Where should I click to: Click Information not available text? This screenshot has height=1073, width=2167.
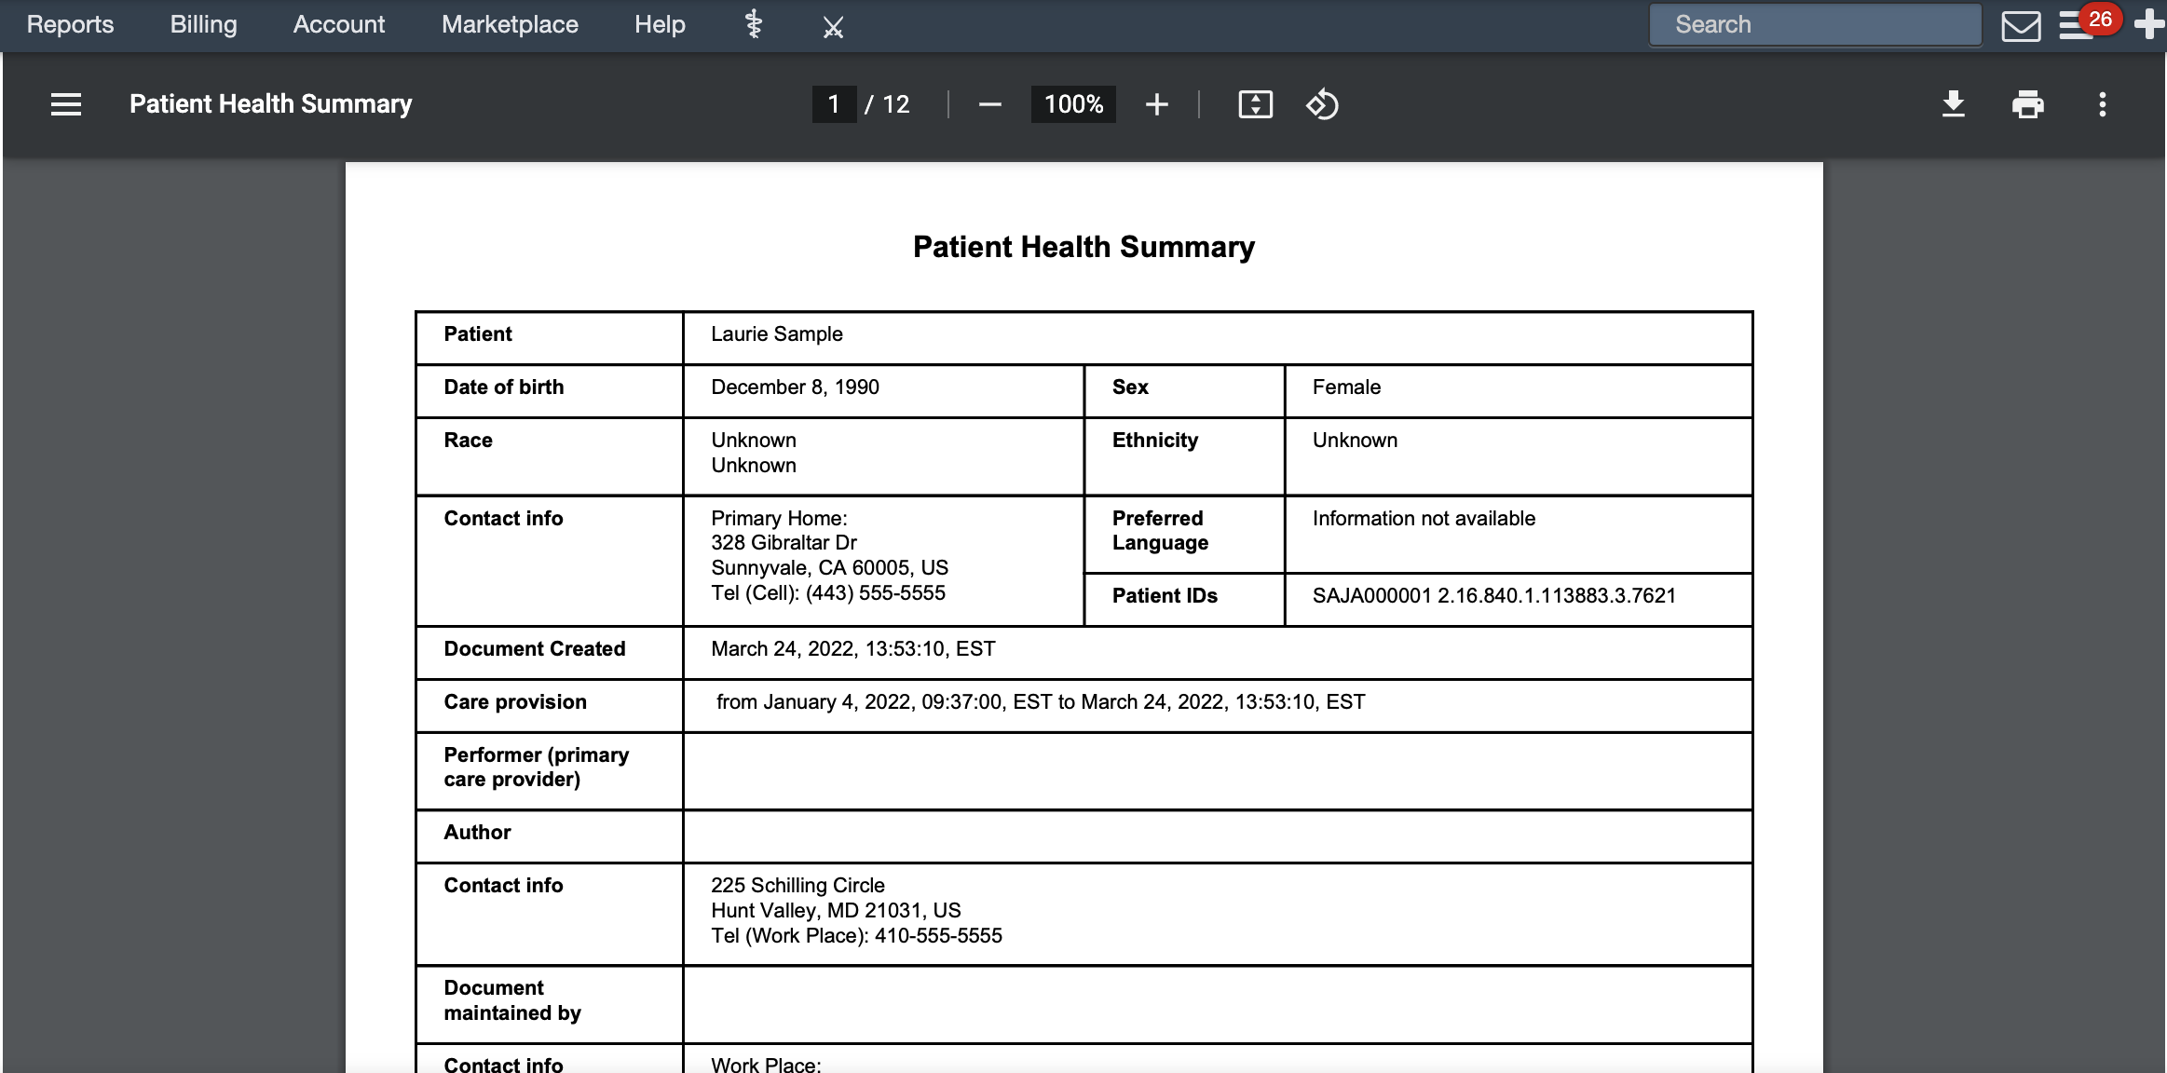1424,519
